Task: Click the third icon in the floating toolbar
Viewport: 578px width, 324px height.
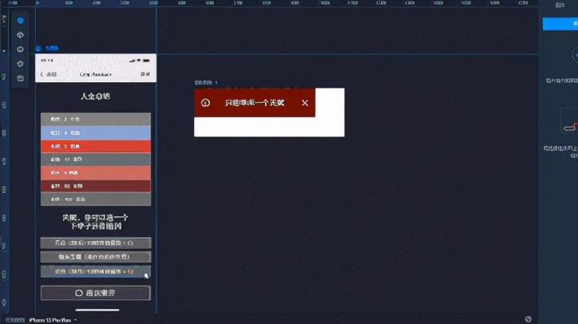Action: (20, 49)
